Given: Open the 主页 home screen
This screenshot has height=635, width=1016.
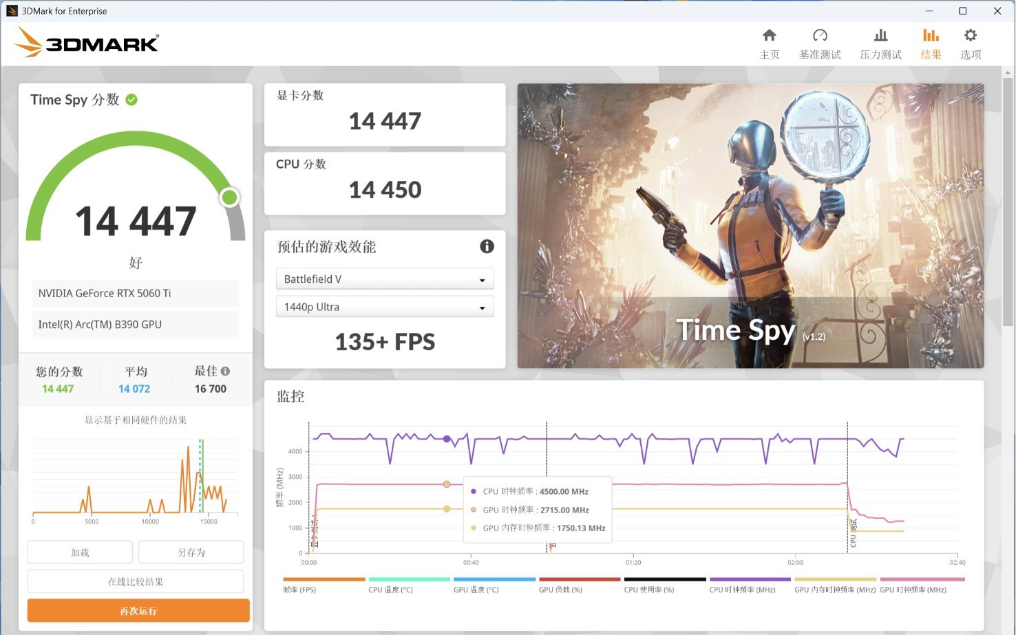Looking at the screenshot, I should pos(770,43).
